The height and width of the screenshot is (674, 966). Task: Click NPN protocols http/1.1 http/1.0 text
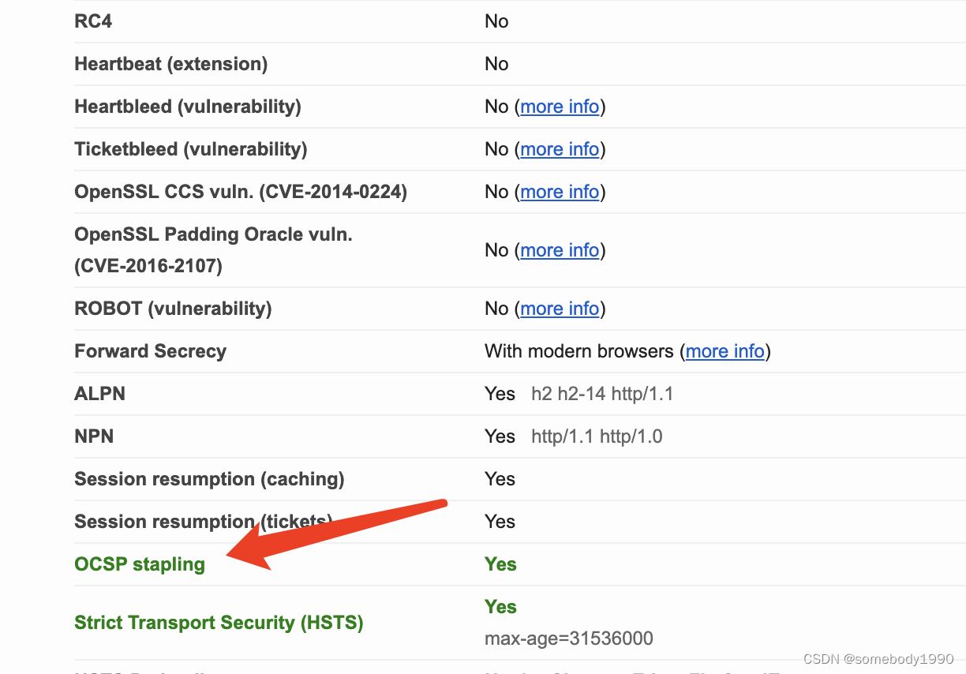point(597,436)
